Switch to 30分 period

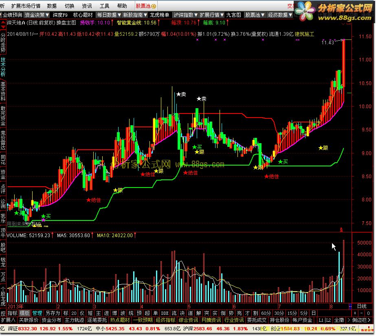tap(279, 313)
